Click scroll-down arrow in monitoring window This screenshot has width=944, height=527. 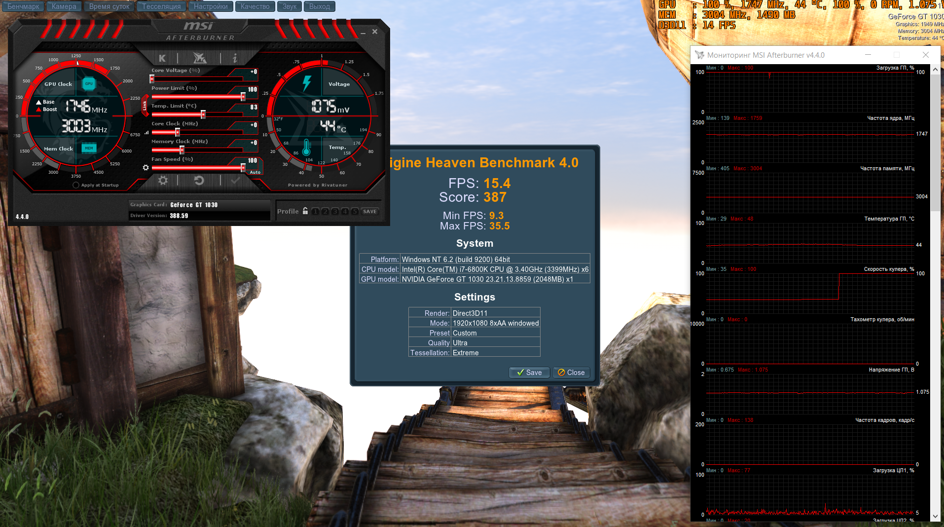(936, 517)
